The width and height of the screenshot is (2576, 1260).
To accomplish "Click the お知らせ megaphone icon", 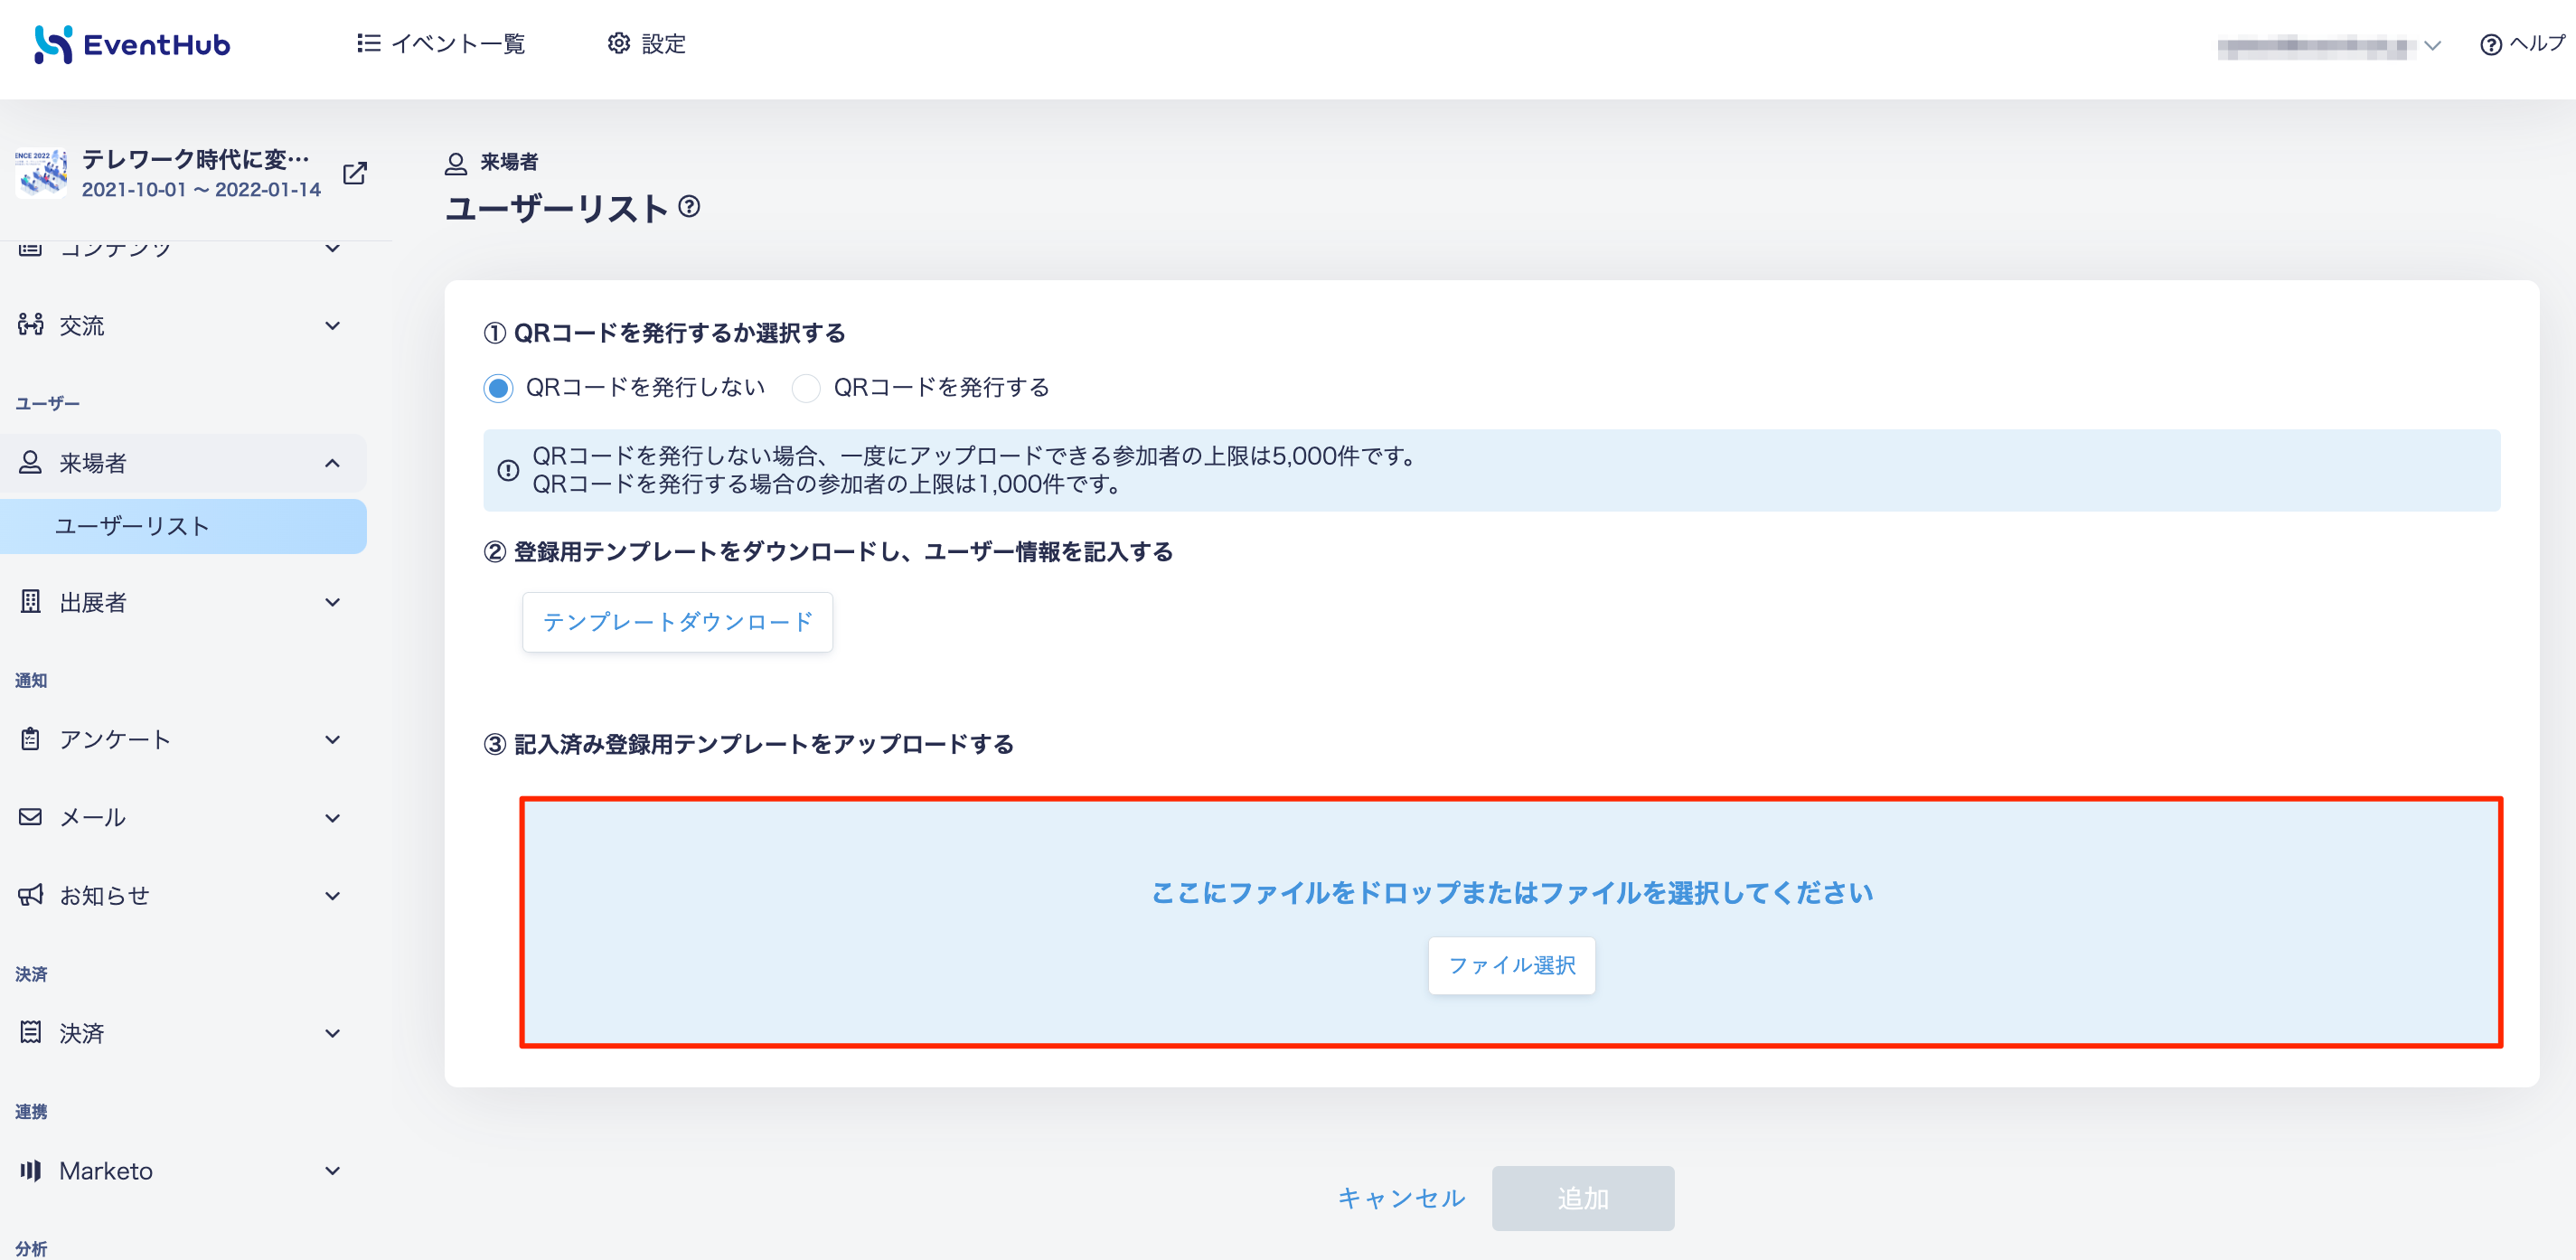I will click(x=31, y=895).
